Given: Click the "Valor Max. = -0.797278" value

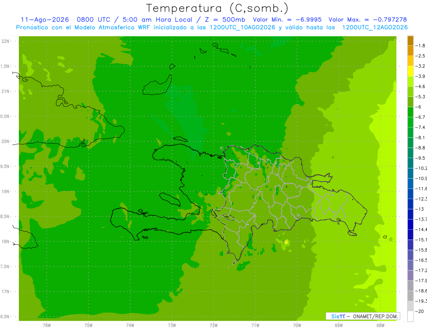Looking at the screenshot, I should (368, 20).
